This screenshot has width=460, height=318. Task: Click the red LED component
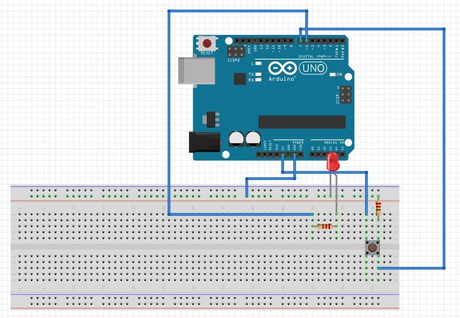point(333,161)
